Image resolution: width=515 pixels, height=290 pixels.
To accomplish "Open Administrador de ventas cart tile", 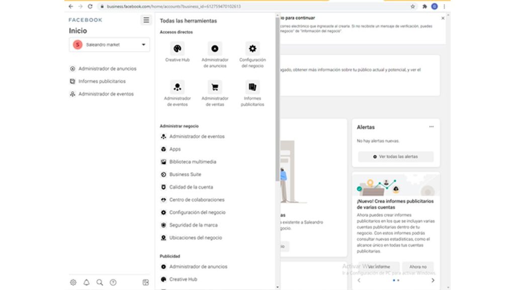I will coord(215,93).
